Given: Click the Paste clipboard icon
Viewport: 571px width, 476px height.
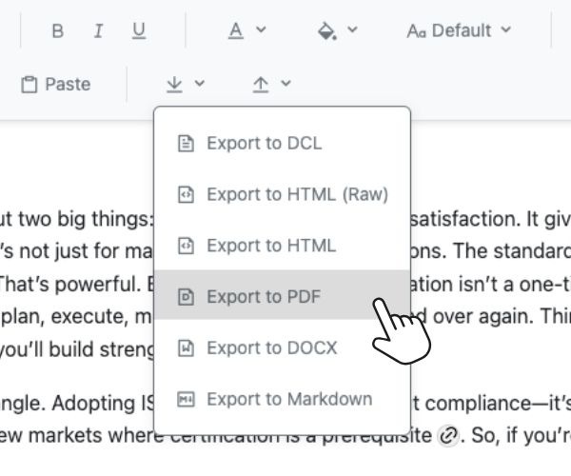Looking at the screenshot, I should [x=30, y=84].
